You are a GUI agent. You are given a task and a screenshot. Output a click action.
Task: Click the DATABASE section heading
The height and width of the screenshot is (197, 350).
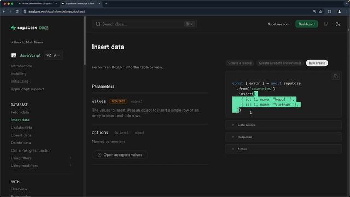[19, 105]
